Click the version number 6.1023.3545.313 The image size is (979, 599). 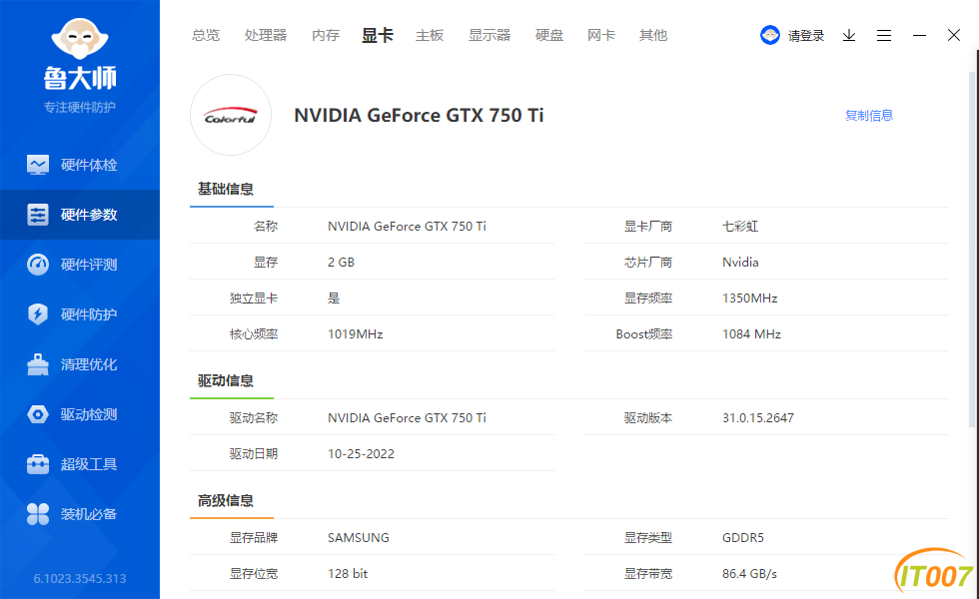(80, 578)
